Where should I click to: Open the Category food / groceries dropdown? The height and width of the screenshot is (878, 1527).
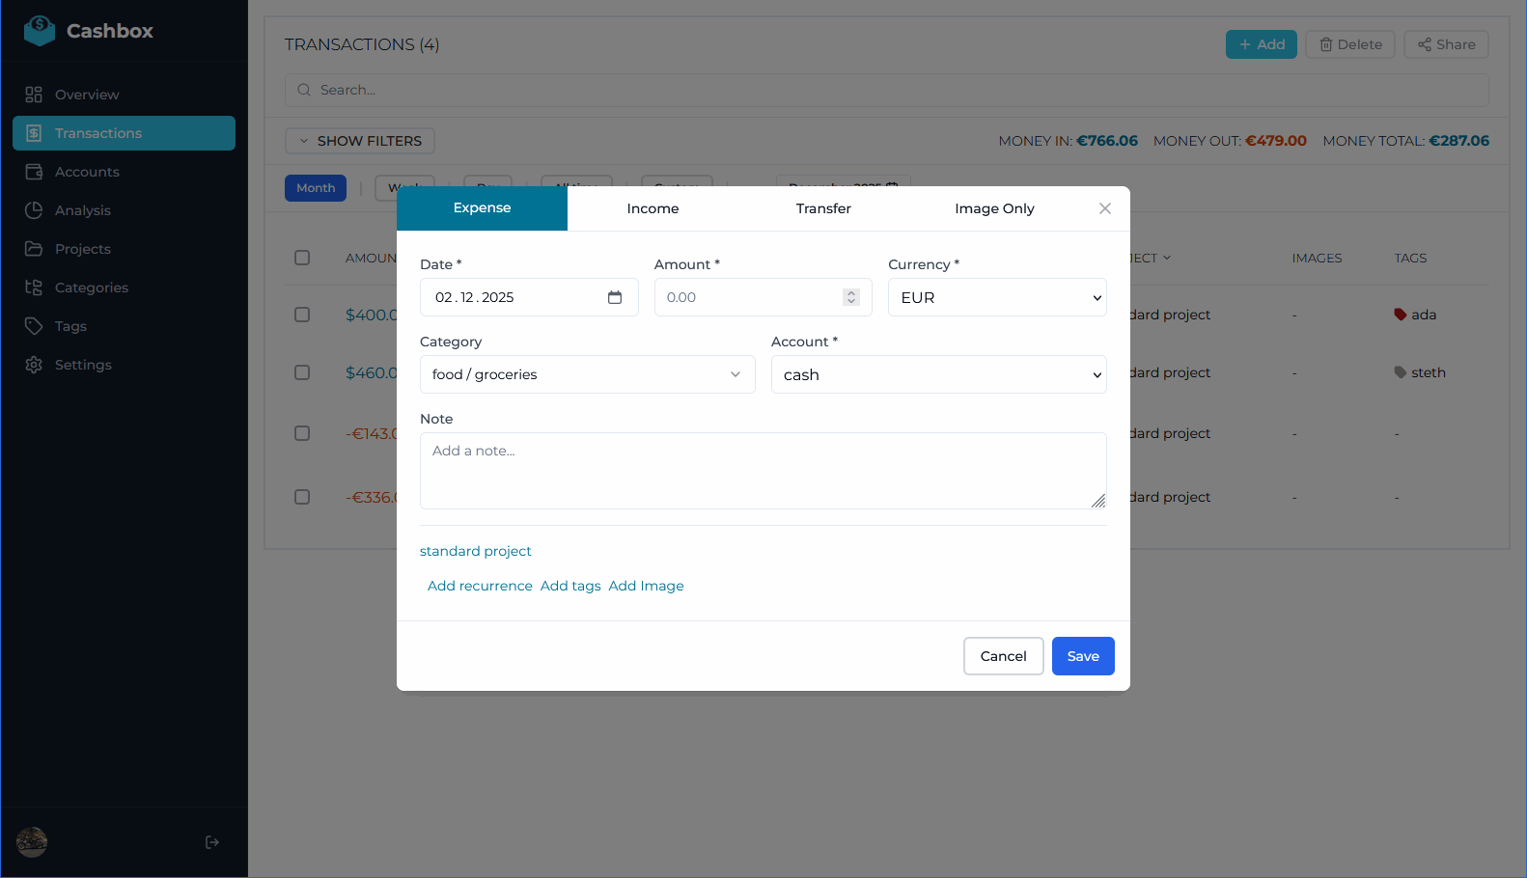587,374
